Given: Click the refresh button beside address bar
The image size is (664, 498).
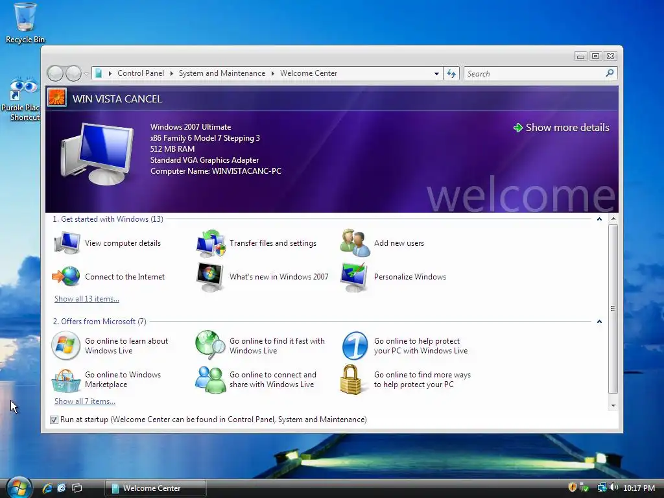Looking at the screenshot, I should tap(451, 74).
